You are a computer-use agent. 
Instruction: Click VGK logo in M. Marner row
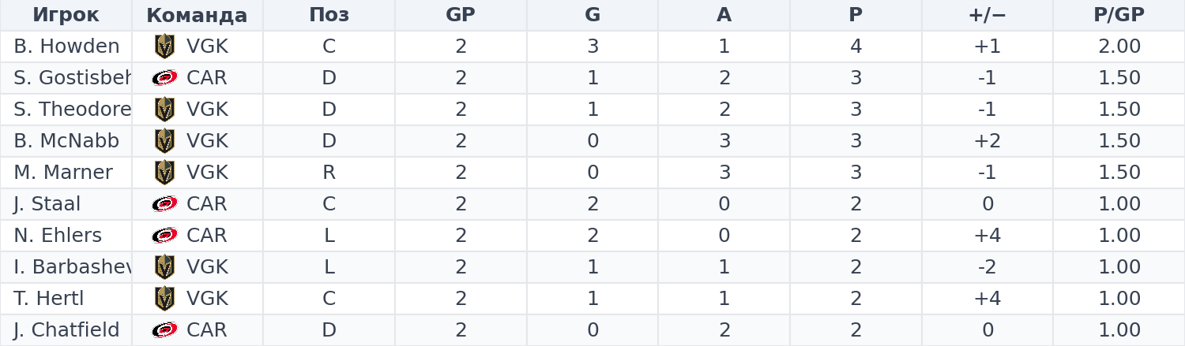[x=164, y=173]
